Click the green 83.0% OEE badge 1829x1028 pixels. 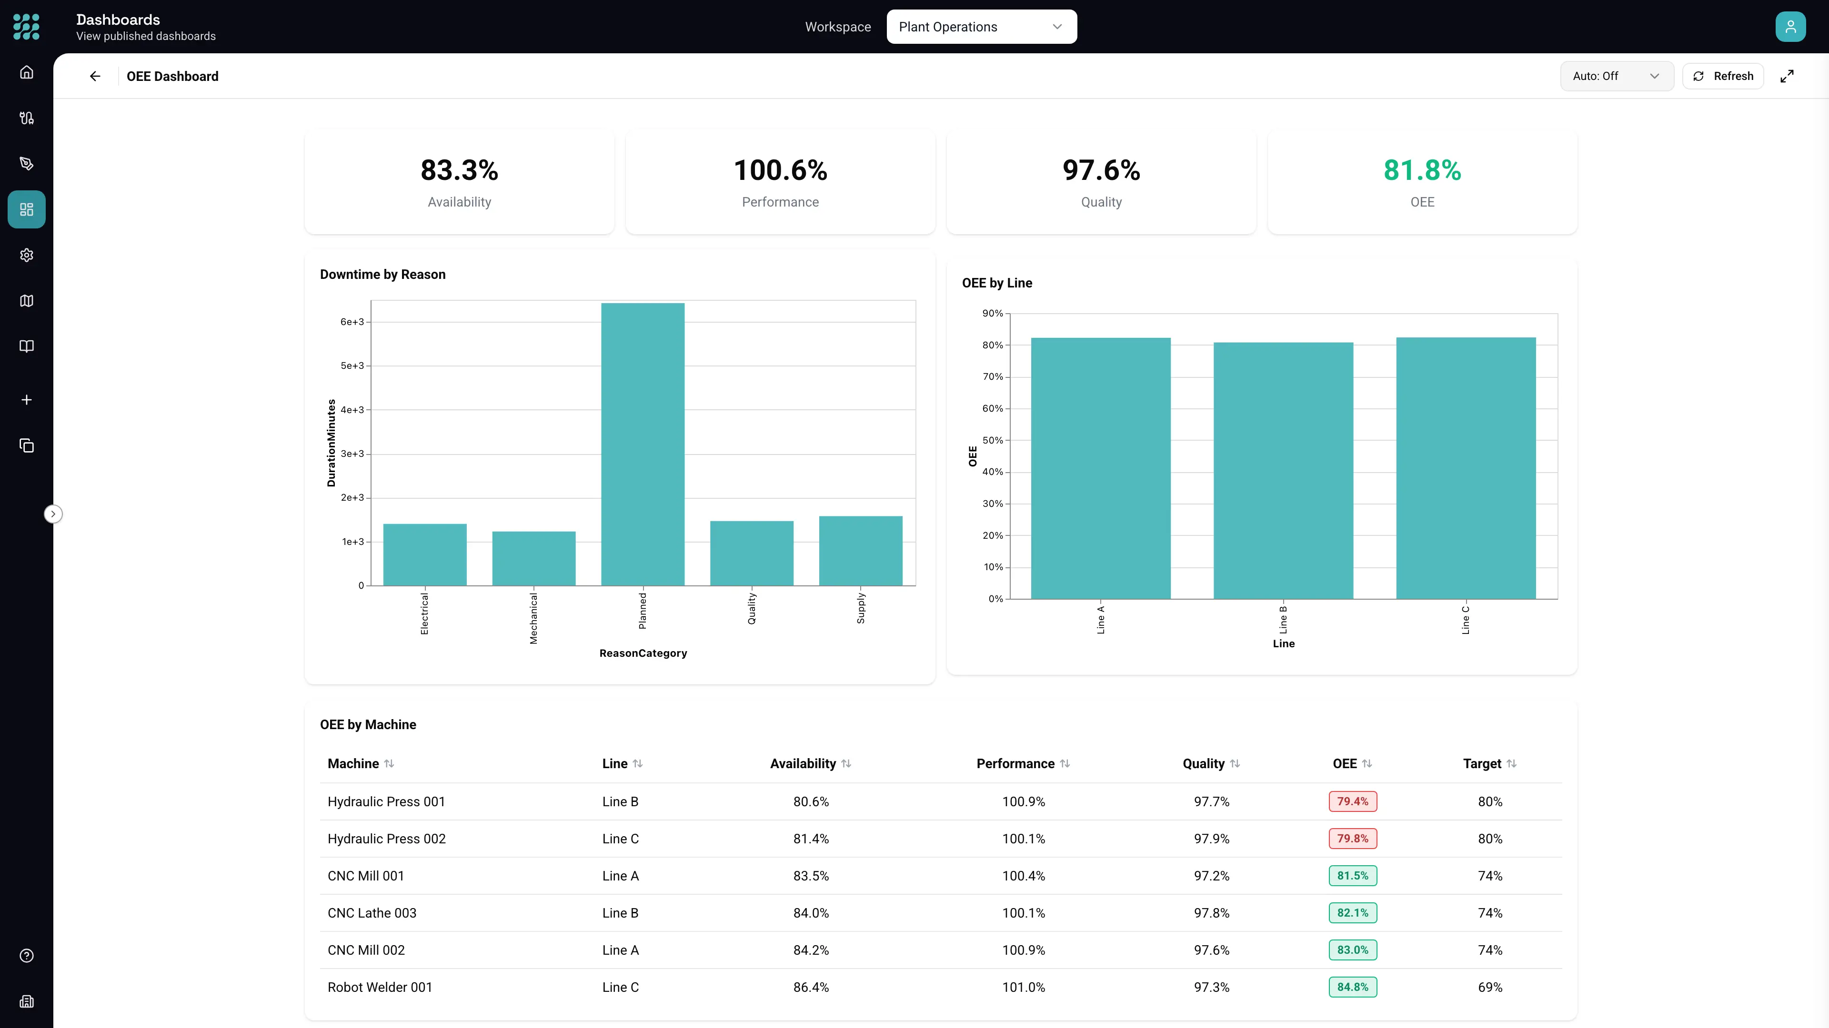1353,950
